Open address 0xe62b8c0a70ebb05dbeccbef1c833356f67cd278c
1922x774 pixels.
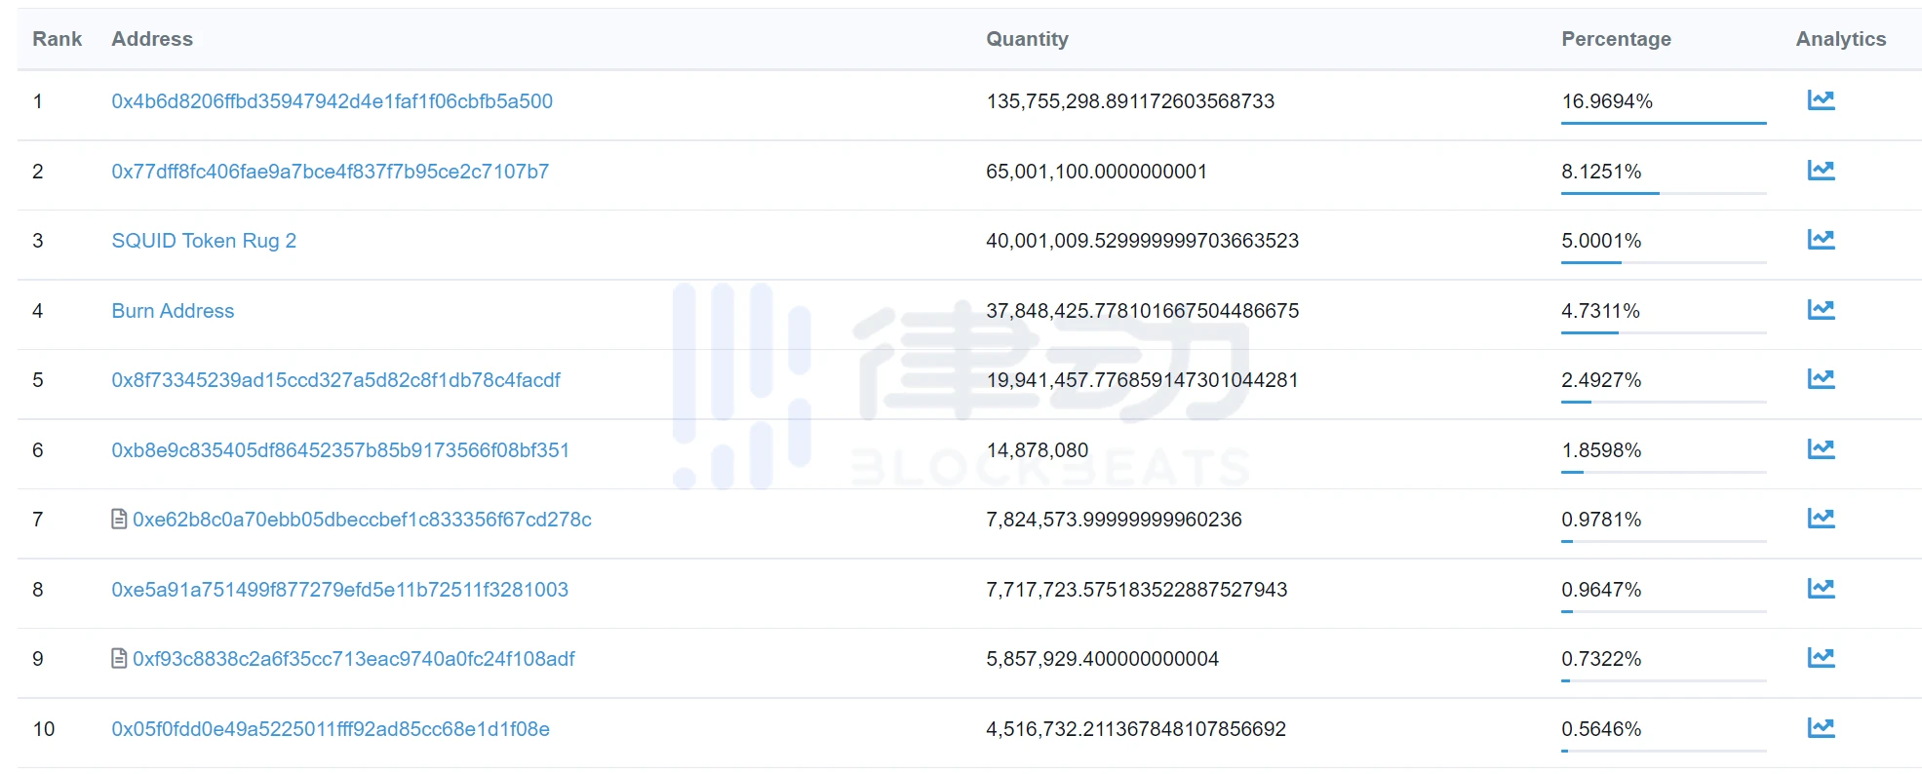[x=362, y=520]
